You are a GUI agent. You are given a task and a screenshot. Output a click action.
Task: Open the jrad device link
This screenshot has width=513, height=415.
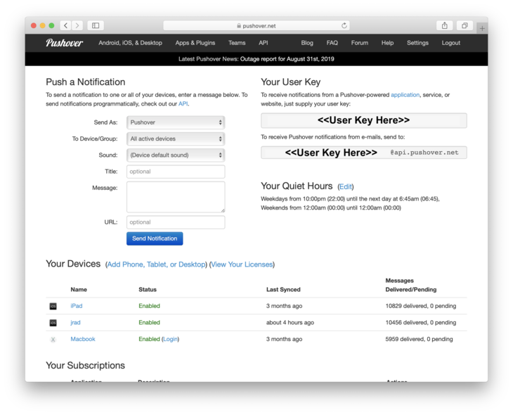pyautogui.click(x=76, y=323)
